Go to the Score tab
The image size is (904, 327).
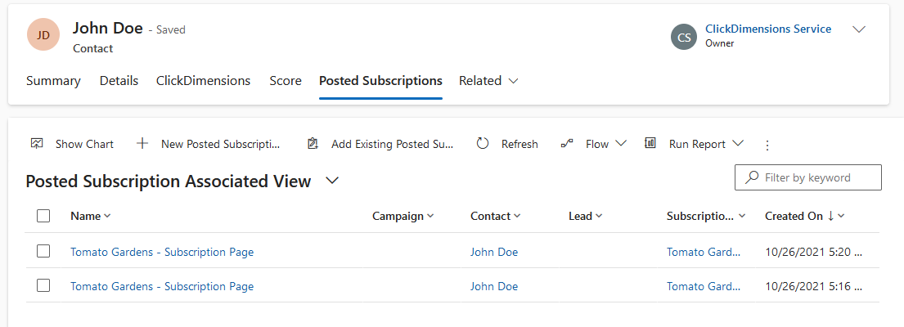tap(286, 81)
